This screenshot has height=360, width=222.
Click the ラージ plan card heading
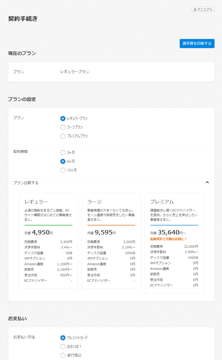(x=94, y=202)
